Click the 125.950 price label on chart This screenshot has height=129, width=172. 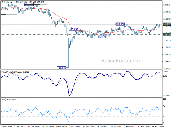(120, 24)
